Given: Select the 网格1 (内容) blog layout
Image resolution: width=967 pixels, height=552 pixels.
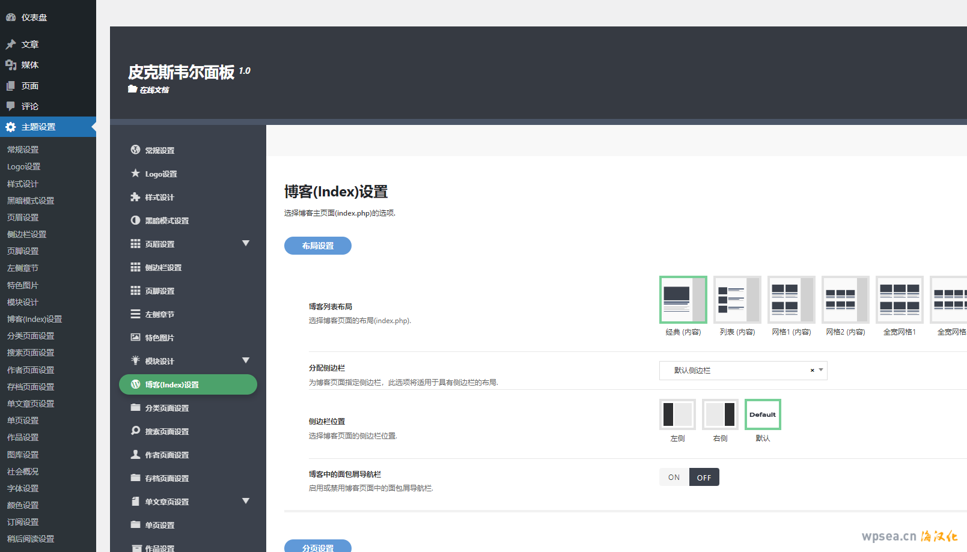Looking at the screenshot, I should 791,300.
